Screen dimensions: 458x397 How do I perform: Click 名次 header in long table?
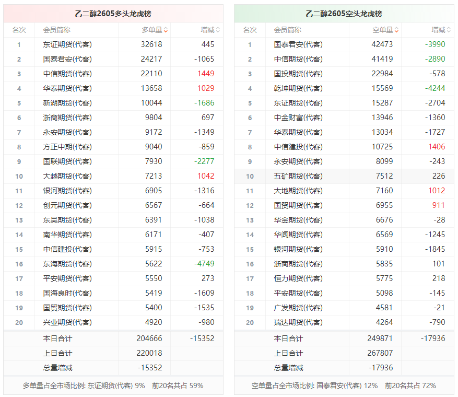tap(19, 30)
